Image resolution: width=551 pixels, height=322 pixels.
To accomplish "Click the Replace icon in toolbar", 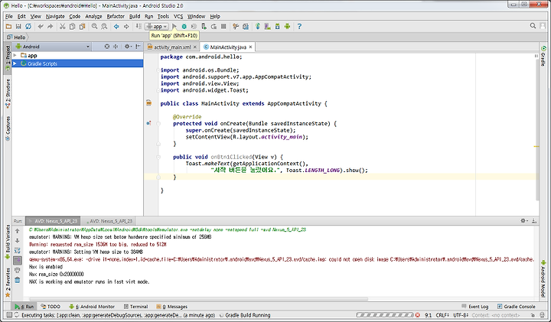I will [104, 26].
